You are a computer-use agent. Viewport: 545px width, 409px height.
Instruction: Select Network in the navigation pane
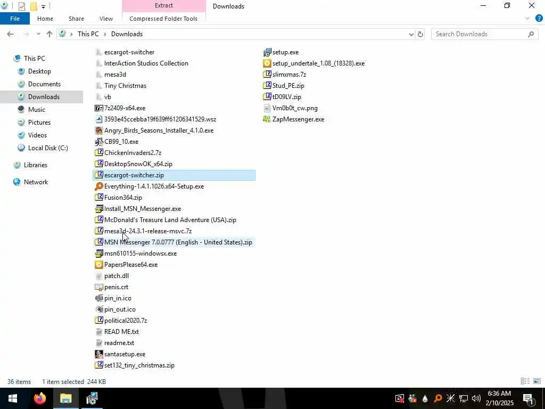click(36, 182)
